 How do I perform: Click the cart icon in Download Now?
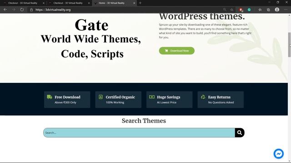coord(166,51)
